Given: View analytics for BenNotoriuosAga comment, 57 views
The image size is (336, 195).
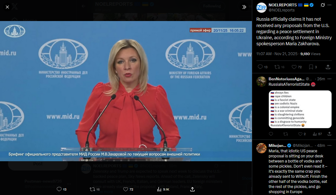Looking at the screenshot, I should pos(317,134).
